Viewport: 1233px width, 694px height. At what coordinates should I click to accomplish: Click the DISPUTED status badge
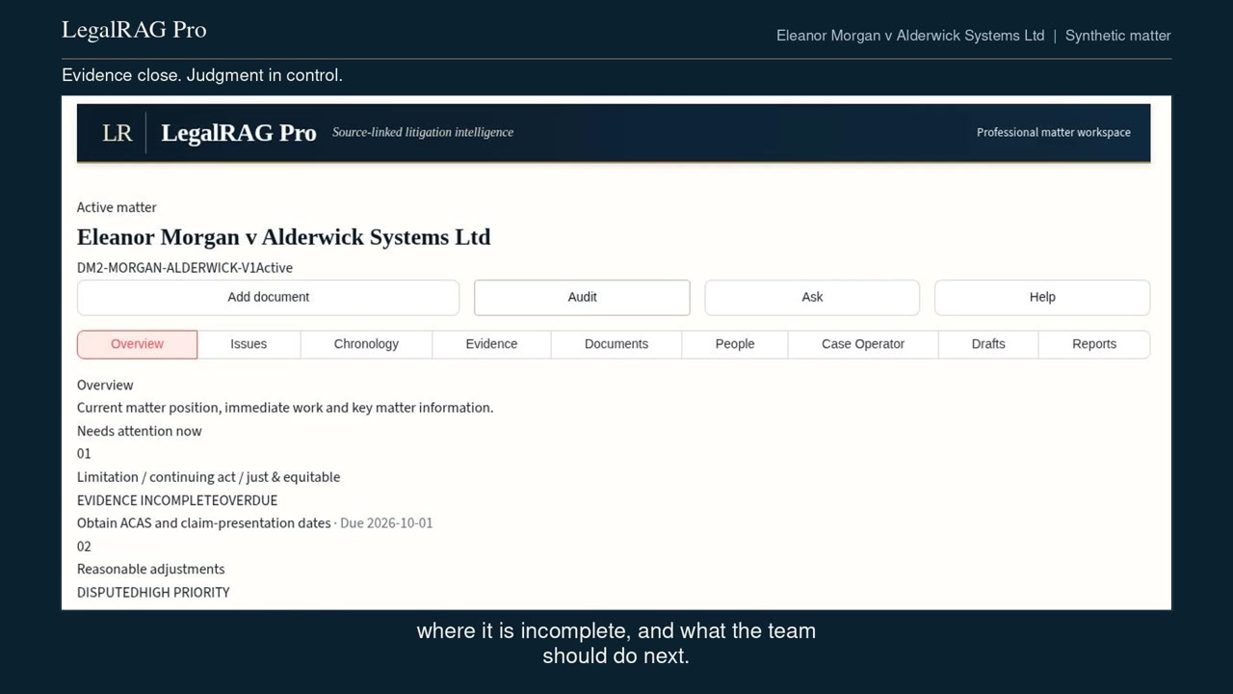[x=108, y=593]
